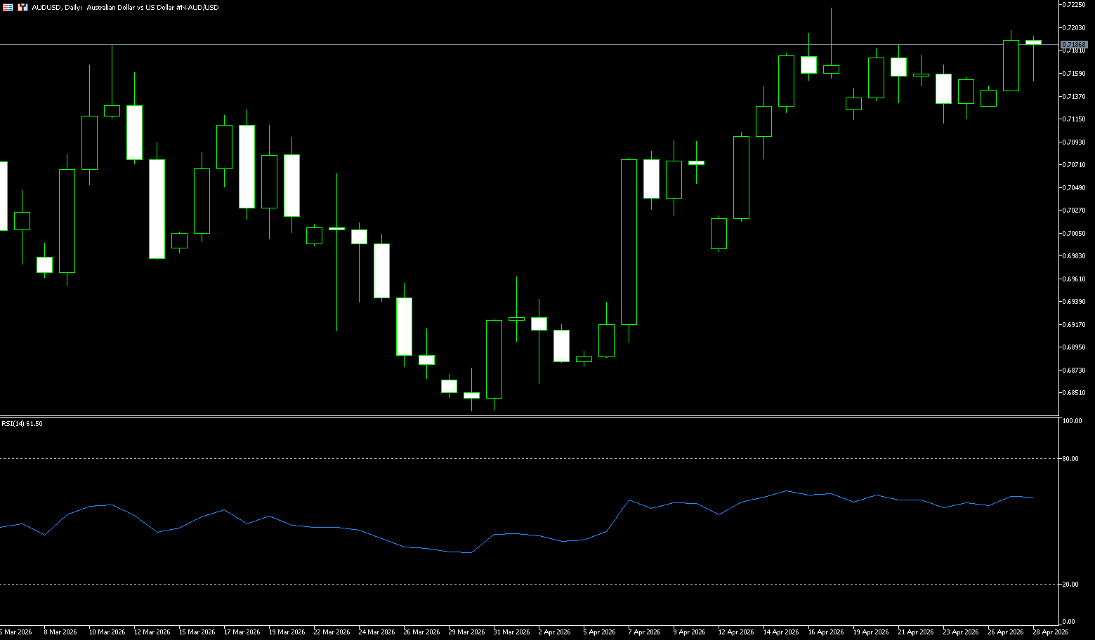Click the tall bullish candle above 7 Apr 2026
Viewport: 1095px width, 640px height.
click(629, 242)
